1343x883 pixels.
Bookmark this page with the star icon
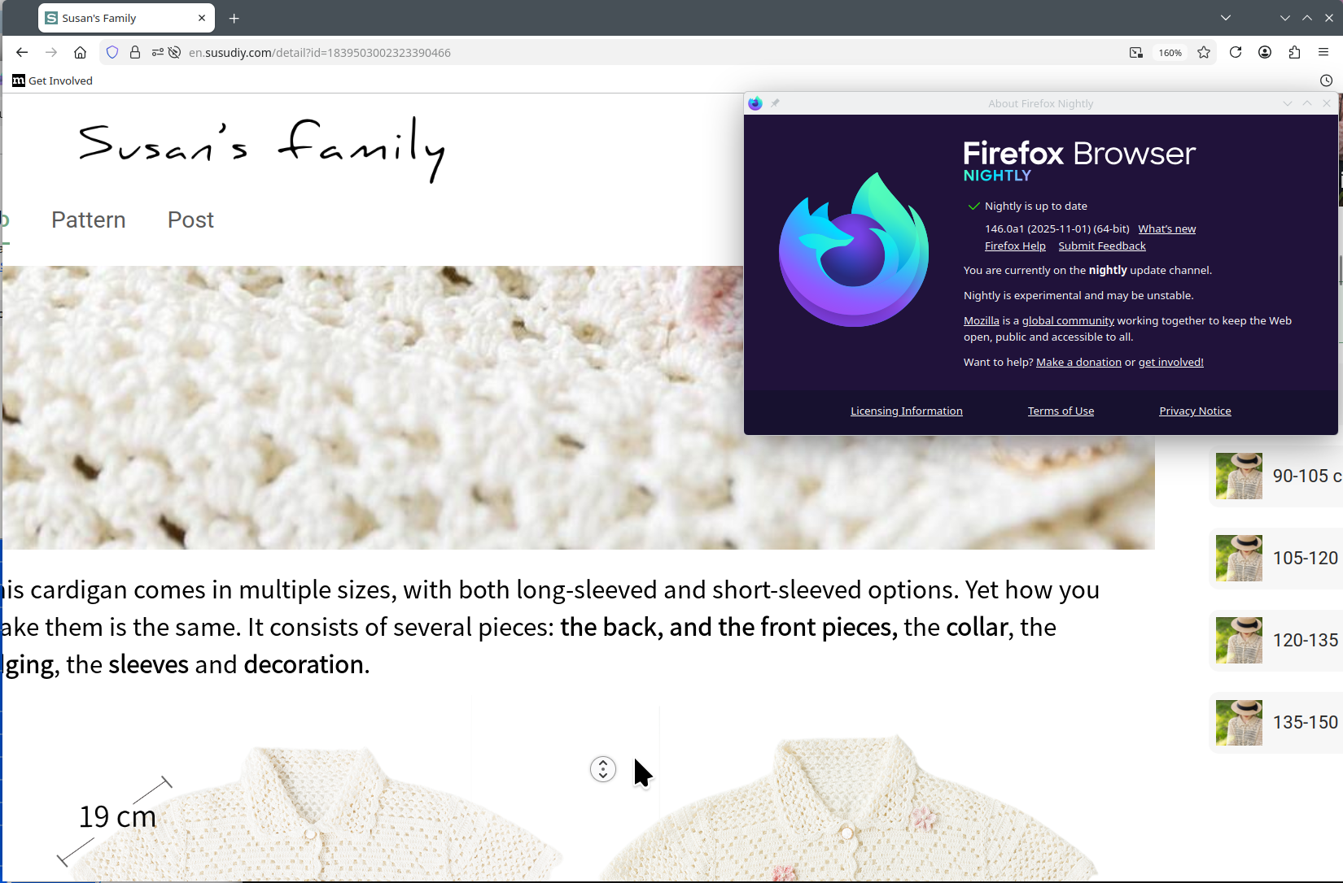(x=1204, y=53)
